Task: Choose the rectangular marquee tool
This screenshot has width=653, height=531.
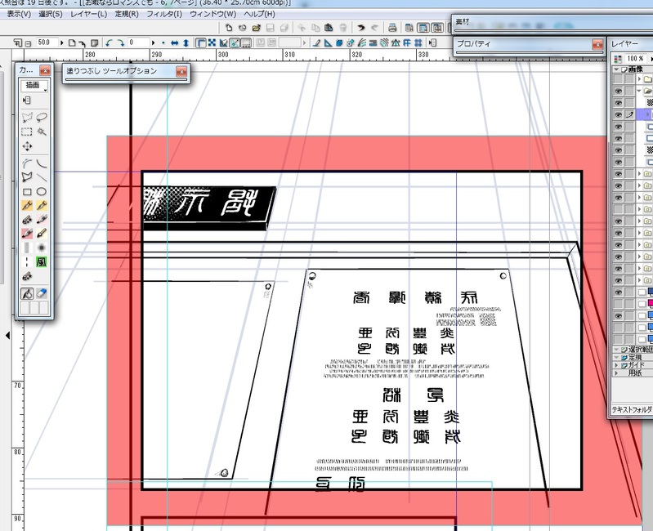Action: [x=27, y=132]
